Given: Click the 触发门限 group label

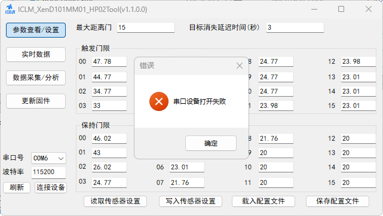Looking at the screenshot, I should [x=96, y=48].
